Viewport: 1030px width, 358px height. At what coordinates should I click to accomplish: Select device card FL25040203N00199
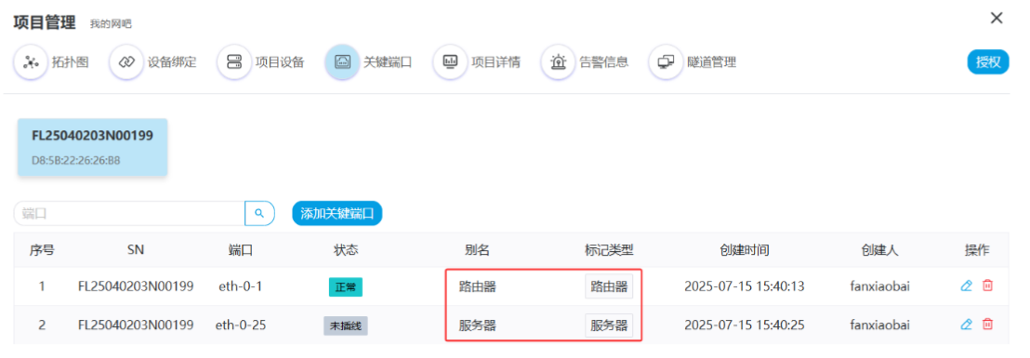click(93, 147)
